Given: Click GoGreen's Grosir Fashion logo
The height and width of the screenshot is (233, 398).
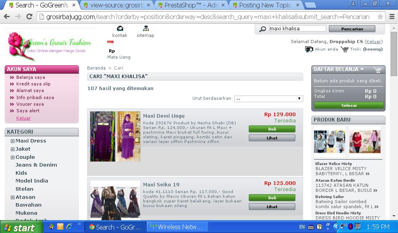Looking at the screenshot, I should [x=49, y=46].
